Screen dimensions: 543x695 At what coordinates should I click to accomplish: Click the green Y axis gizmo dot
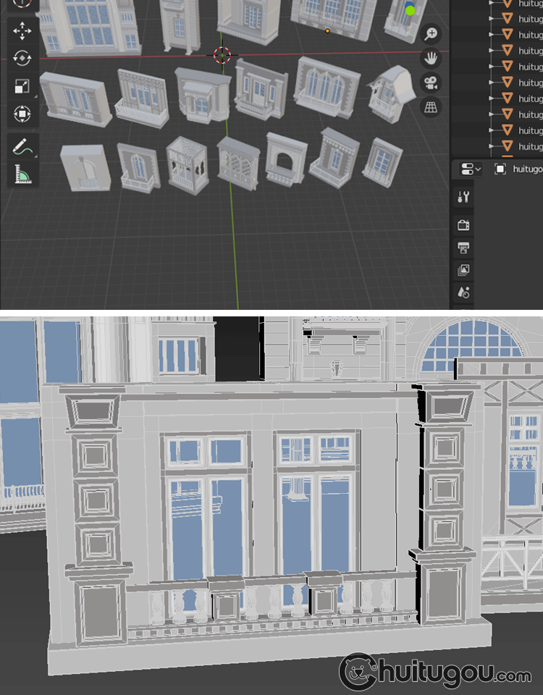(x=411, y=10)
